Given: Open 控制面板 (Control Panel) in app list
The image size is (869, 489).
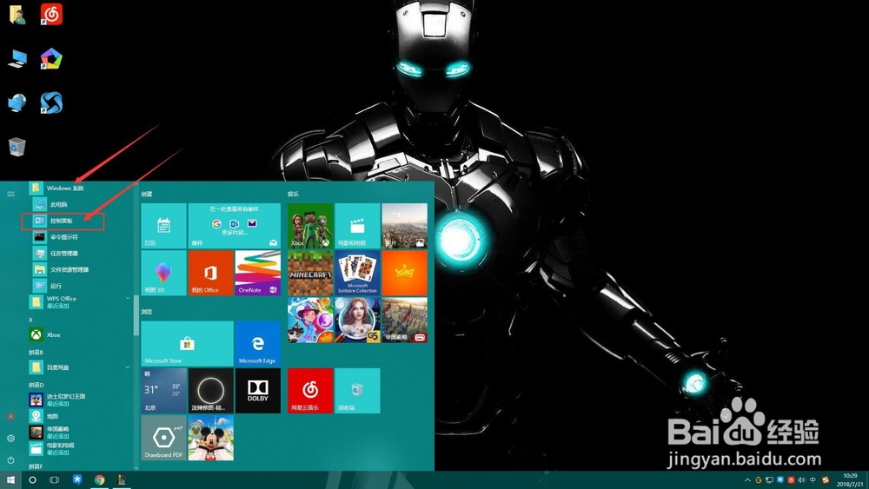Looking at the screenshot, I should [63, 221].
